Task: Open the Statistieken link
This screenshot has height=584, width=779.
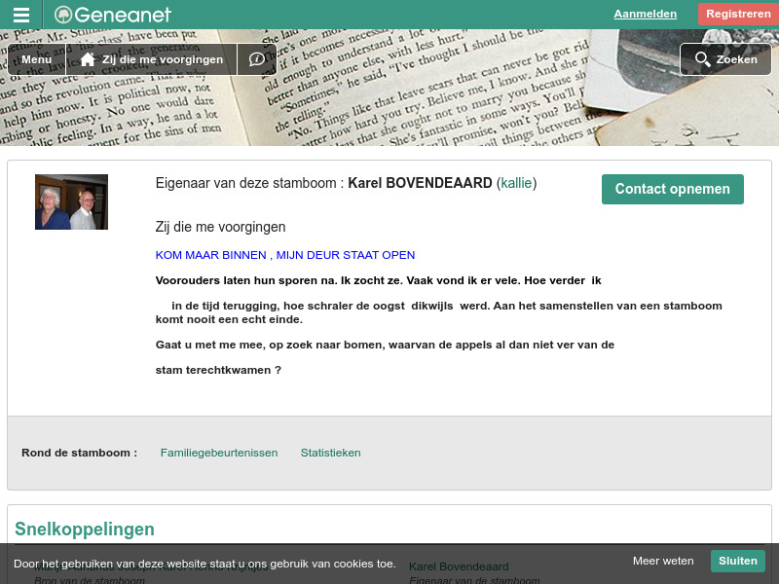Action: (x=330, y=453)
